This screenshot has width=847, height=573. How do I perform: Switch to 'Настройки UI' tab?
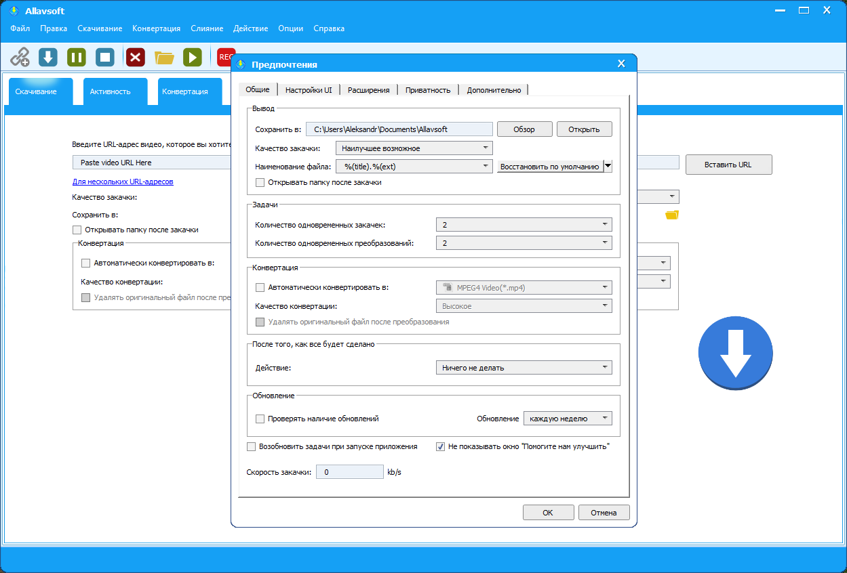point(309,89)
